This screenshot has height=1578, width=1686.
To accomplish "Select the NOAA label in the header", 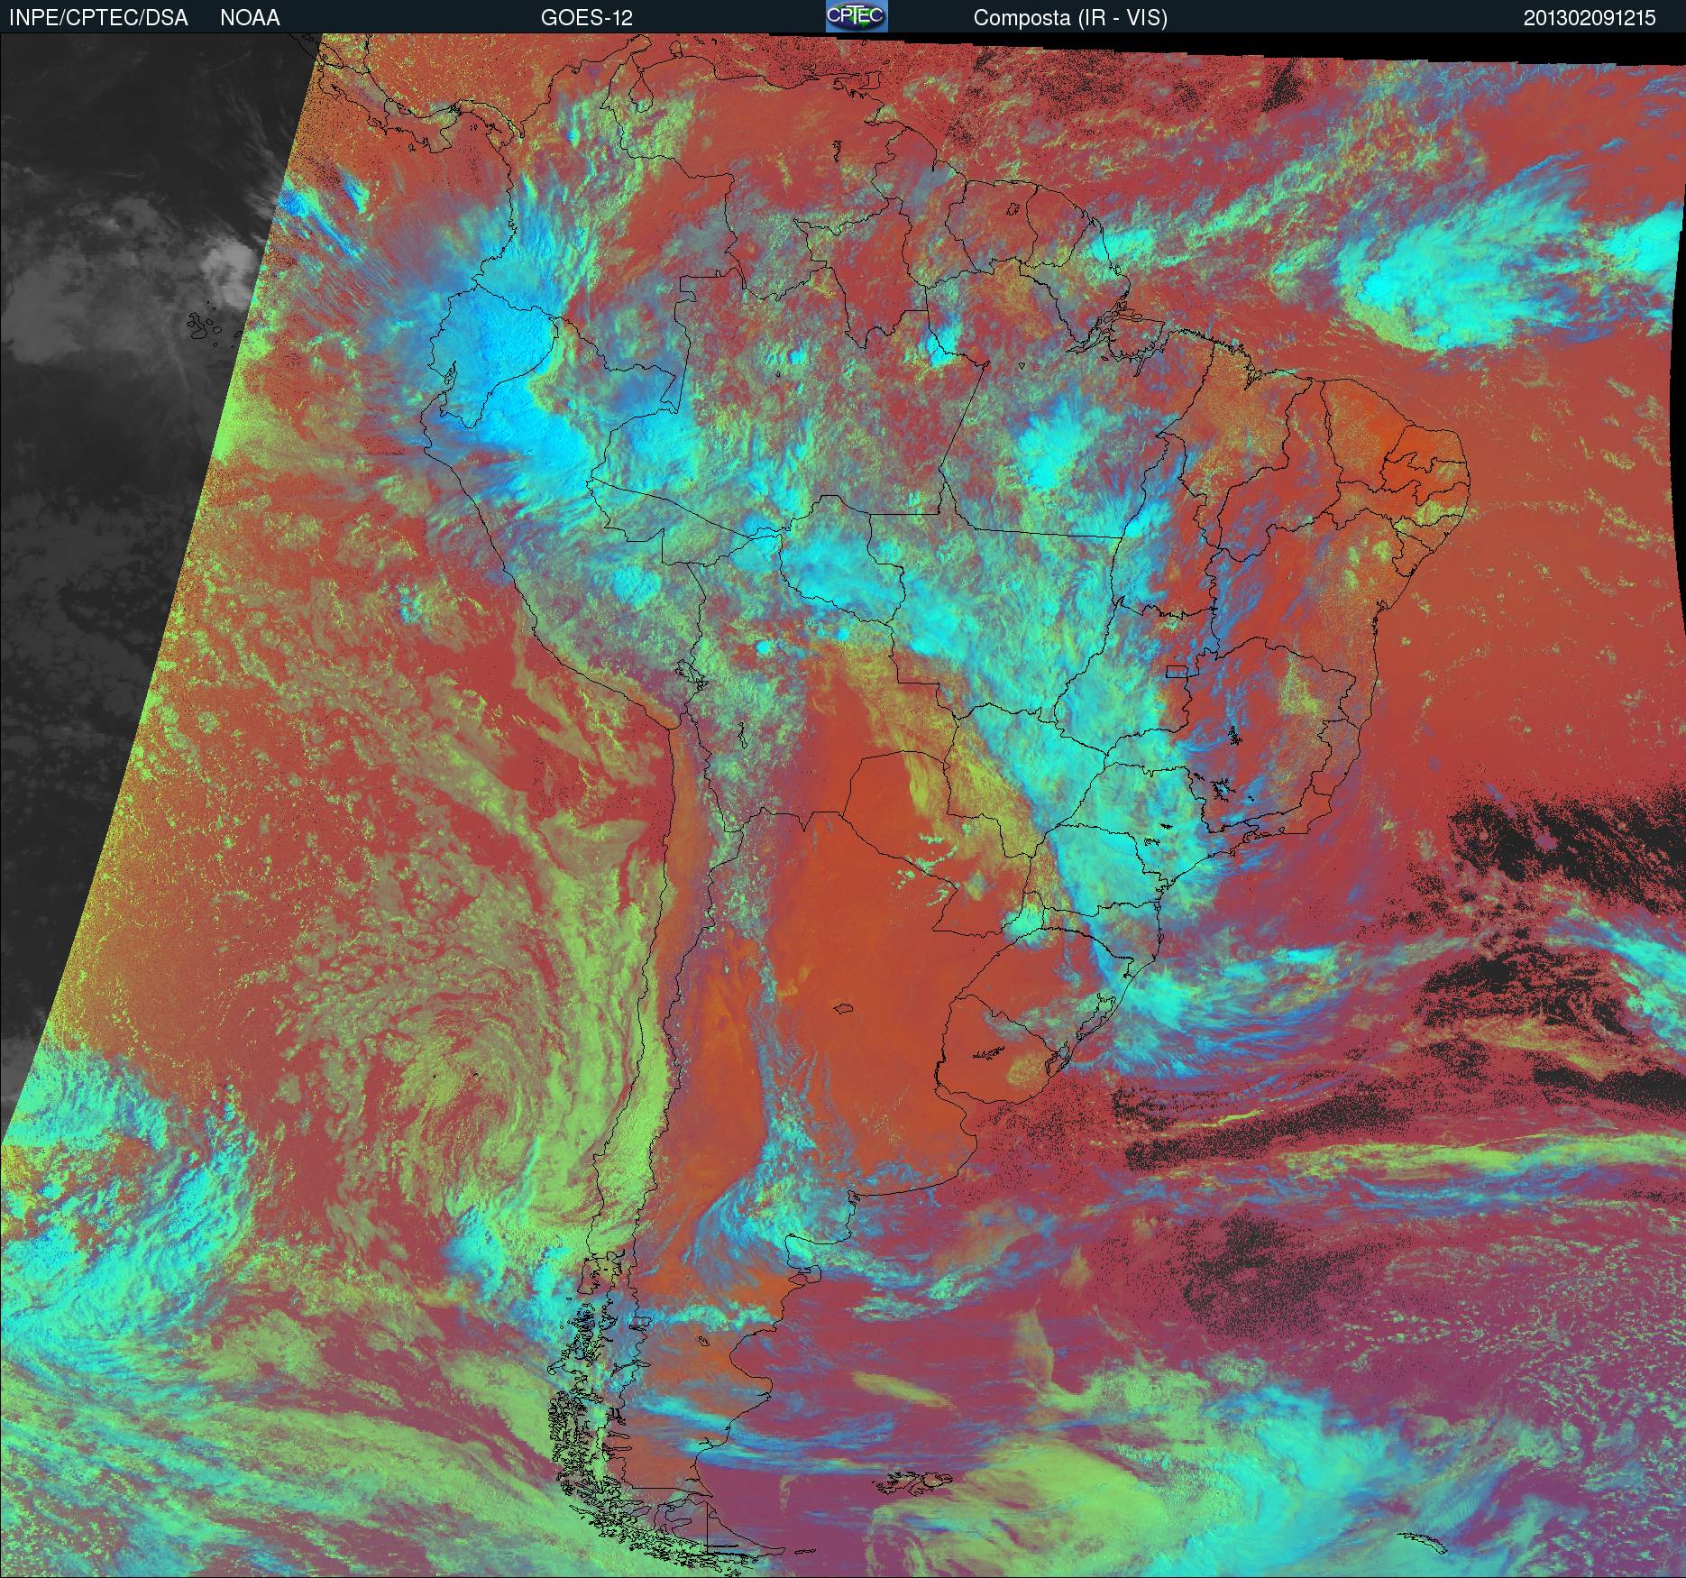I will pyautogui.click(x=250, y=18).
